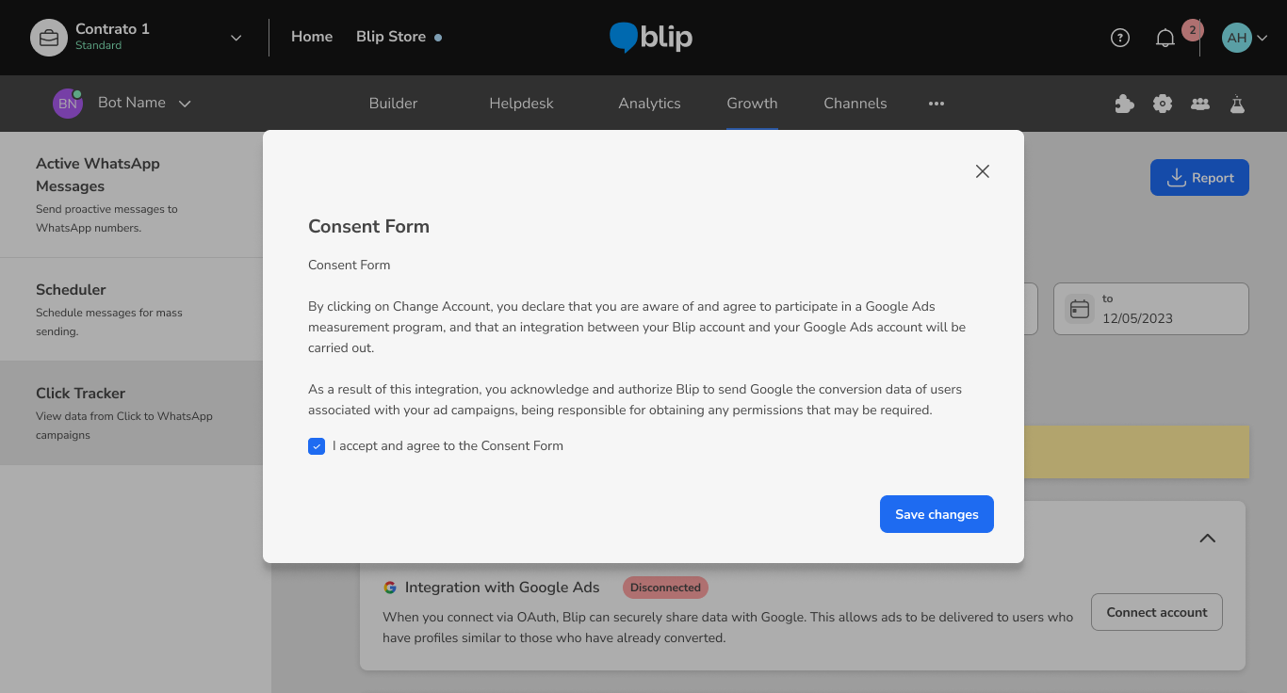
Task: Click the calendar icon in the date field
Action: tap(1080, 309)
